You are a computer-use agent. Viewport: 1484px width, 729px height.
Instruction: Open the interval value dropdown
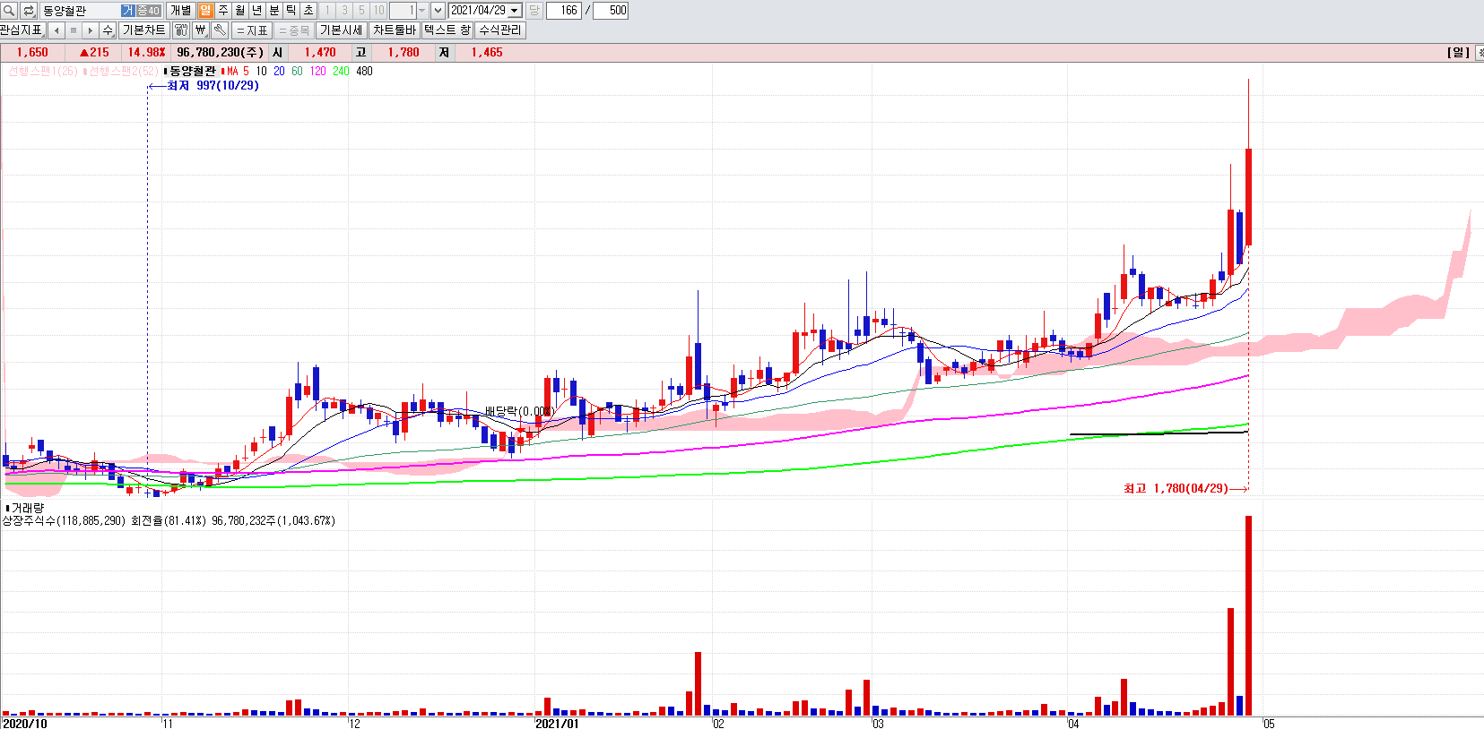click(421, 11)
